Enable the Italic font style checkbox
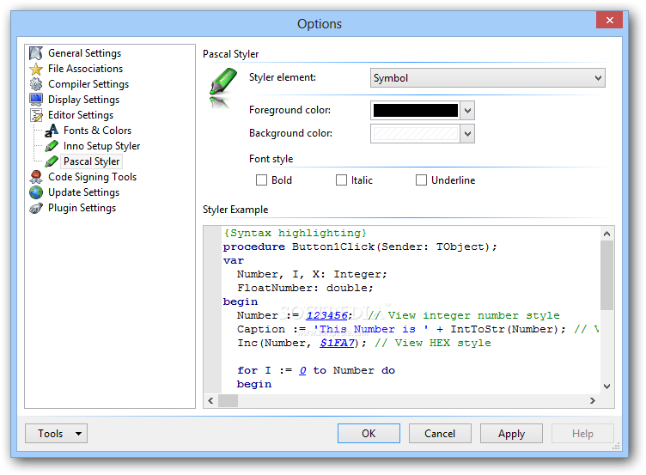Viewport: 646px width, 475px height. [342, 180]
